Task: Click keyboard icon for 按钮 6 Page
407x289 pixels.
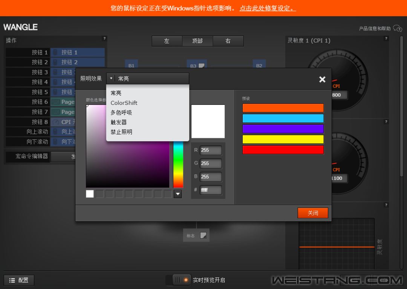Action: (x=55, y=102)
